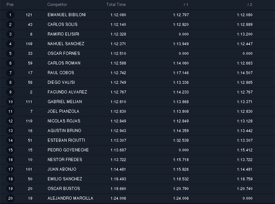Sort by the Pos column header

tap(10, 4)
